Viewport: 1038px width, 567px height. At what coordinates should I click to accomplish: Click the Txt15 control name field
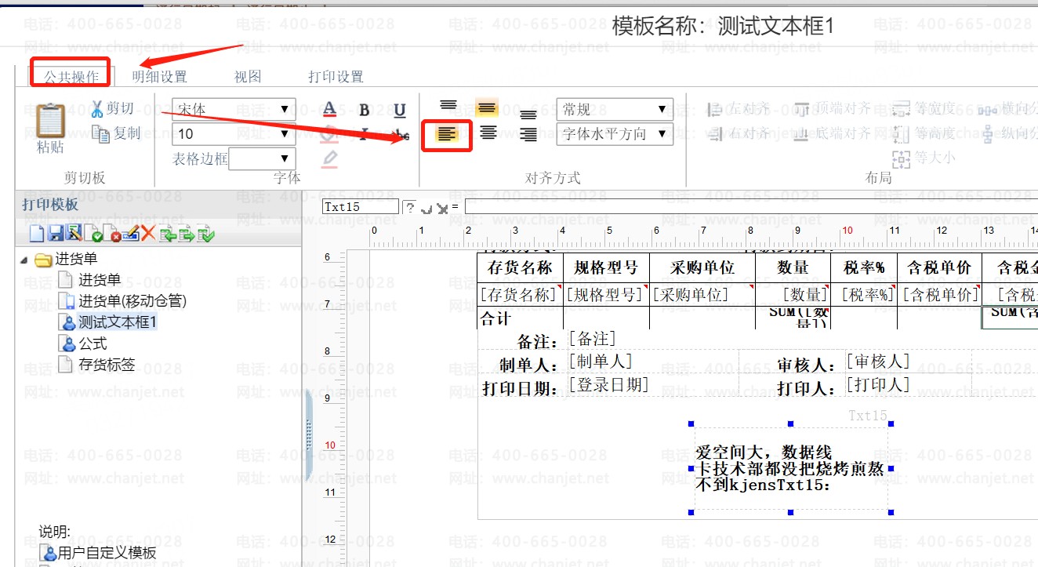click(360, 207)
